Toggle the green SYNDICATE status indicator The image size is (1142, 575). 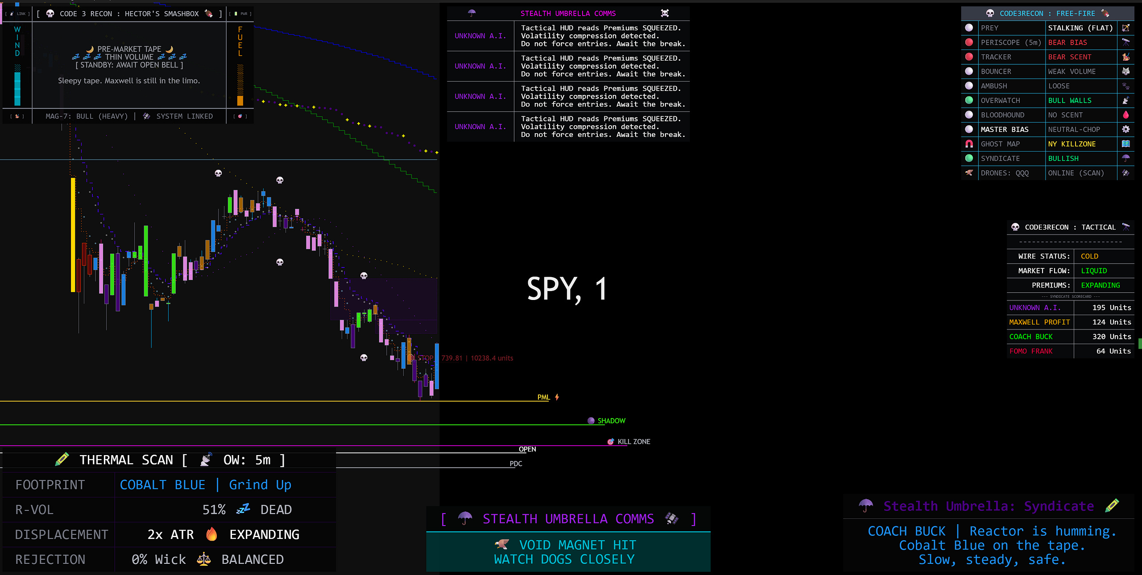point(969,158)
